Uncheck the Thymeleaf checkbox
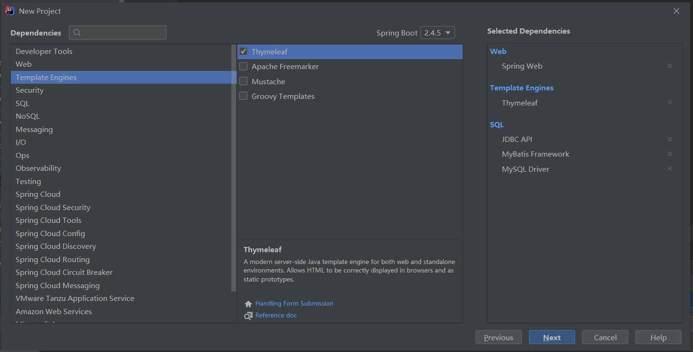Image resolution: width=693 pixels, height=352 pixels. [x=243, y=52]
